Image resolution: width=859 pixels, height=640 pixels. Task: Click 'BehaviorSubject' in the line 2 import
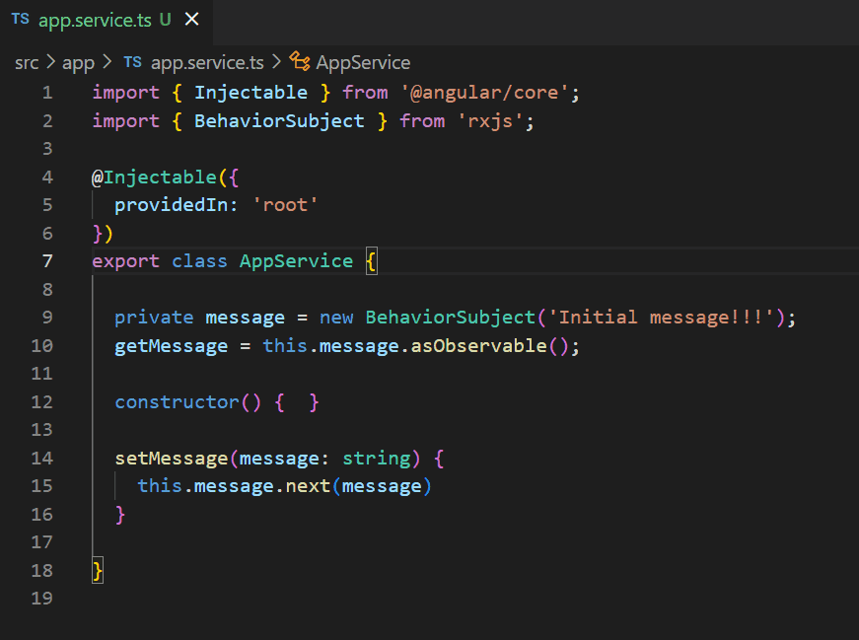(279, 121)
